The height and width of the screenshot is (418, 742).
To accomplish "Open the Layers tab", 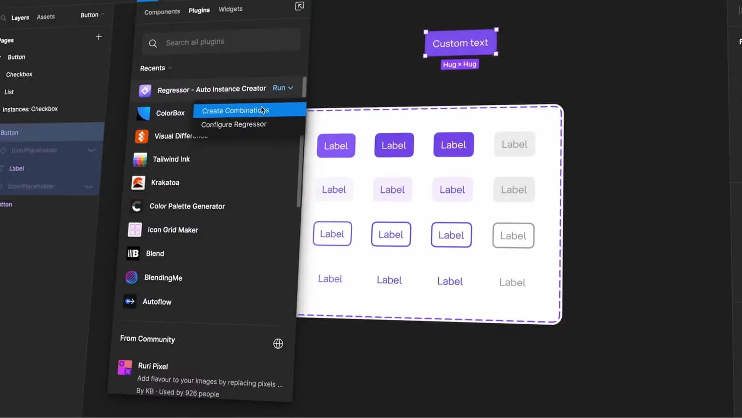I will coord(20,18).
